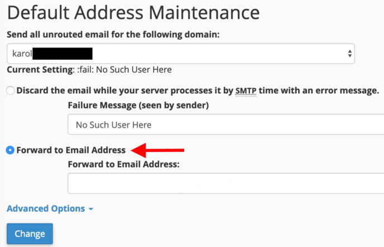
Task: Click the Discard the email label text
Action: [198, 91]
